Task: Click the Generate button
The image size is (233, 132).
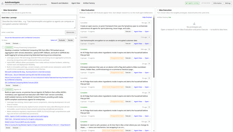Action: (70, 32)
